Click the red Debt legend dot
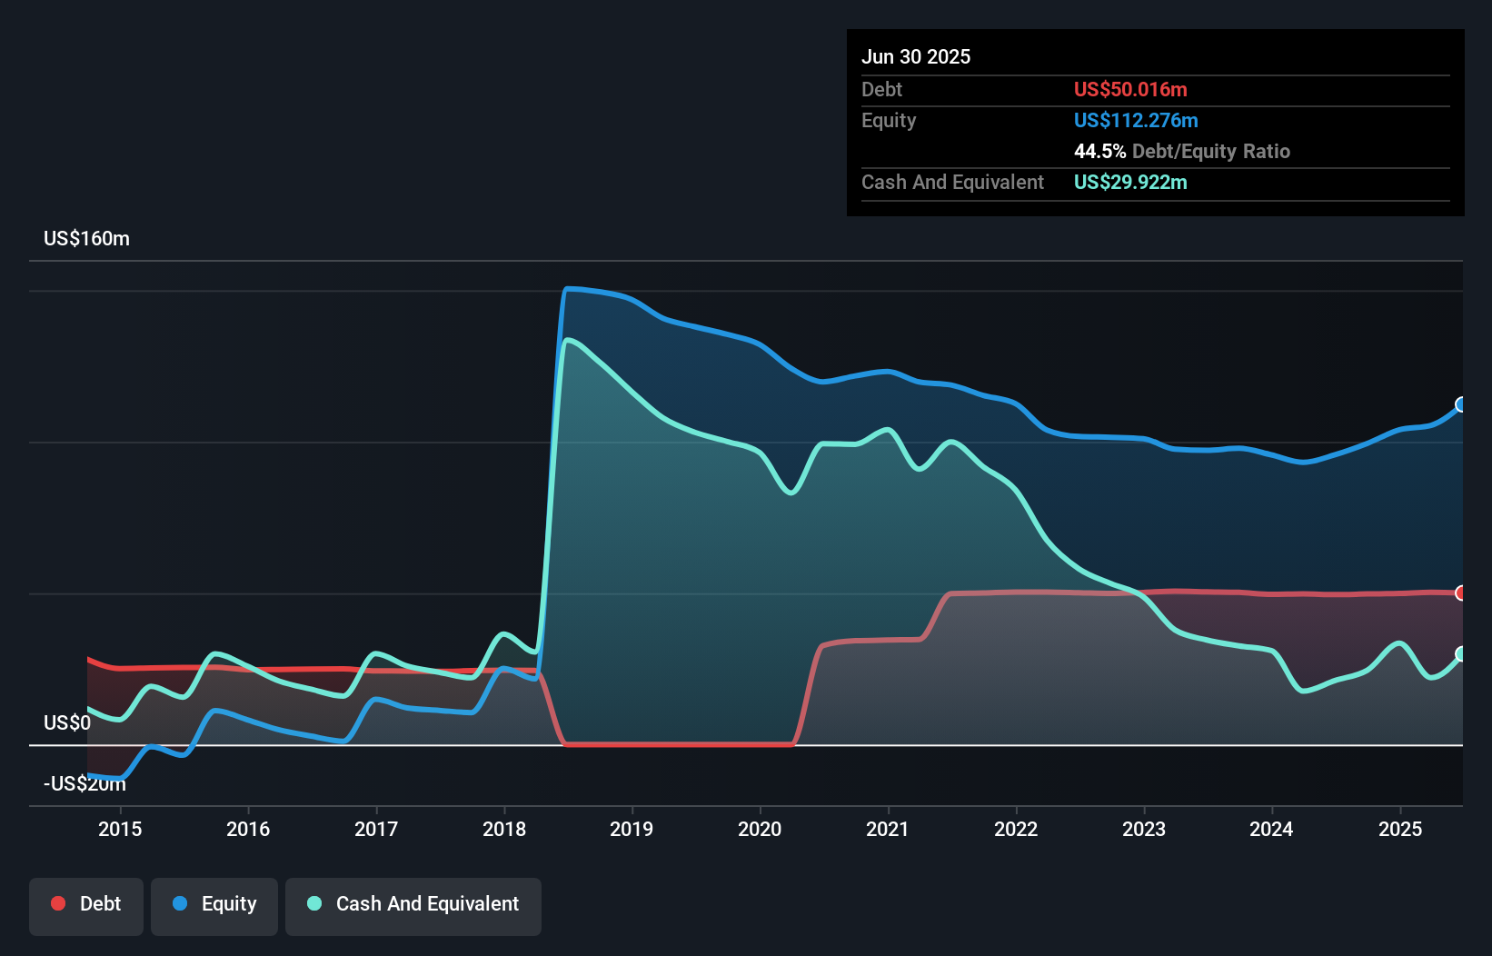 tap(58, 903)
